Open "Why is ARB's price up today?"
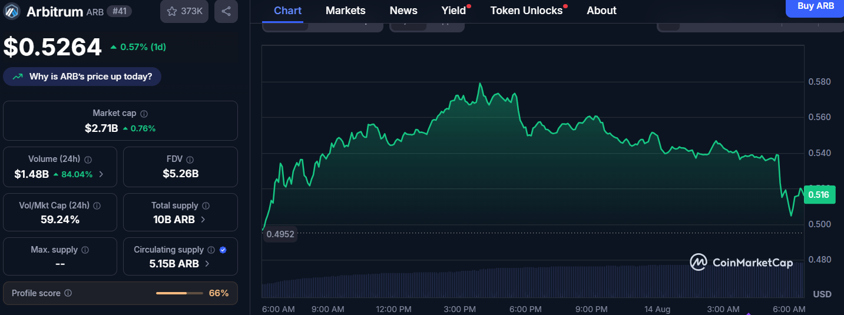 click(82, 77)
